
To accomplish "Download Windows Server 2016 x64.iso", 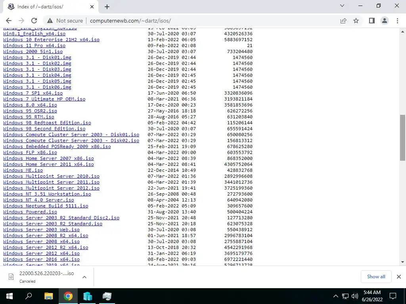I will (41, 260).
